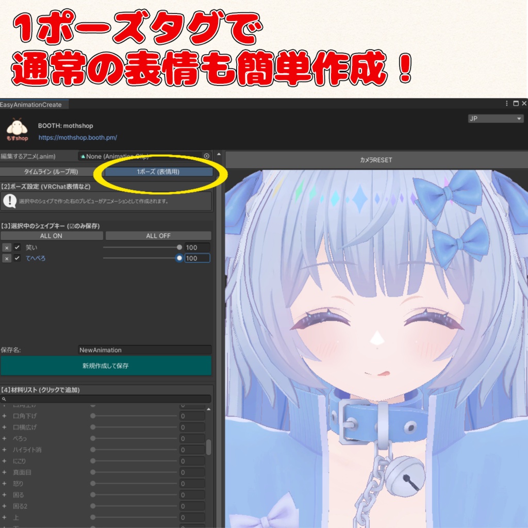The width and height of the screenshot is (528, 528).
Task: Click the 口角下げ slider handle
Action: pyautogui.click(x=93, y=416)
